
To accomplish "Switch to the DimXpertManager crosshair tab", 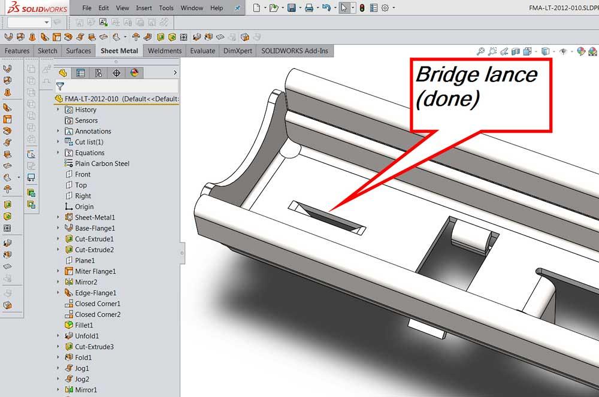I will click(116, 73).
